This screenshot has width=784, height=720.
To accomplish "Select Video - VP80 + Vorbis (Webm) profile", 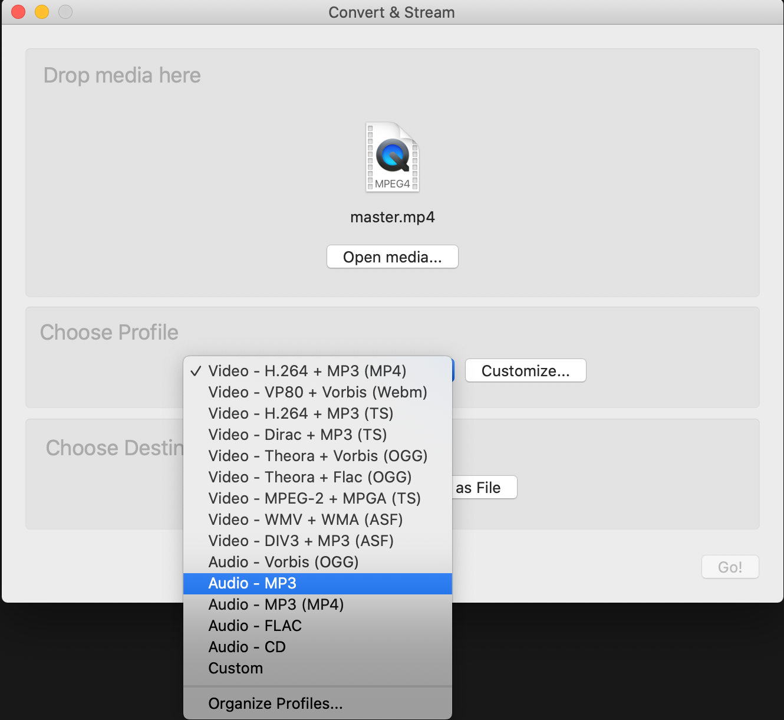I will point(318,392).
